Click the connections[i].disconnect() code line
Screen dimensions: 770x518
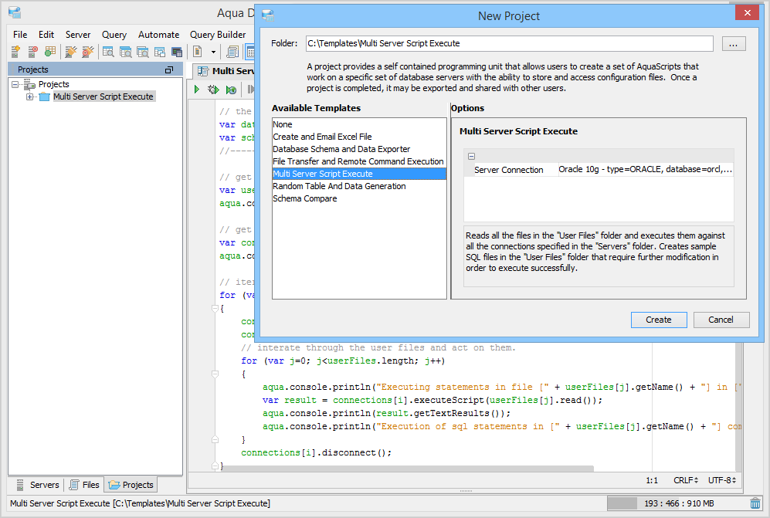(x=316, y=452)
